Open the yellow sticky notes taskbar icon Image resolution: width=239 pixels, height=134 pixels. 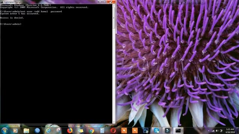coord(81,131)
